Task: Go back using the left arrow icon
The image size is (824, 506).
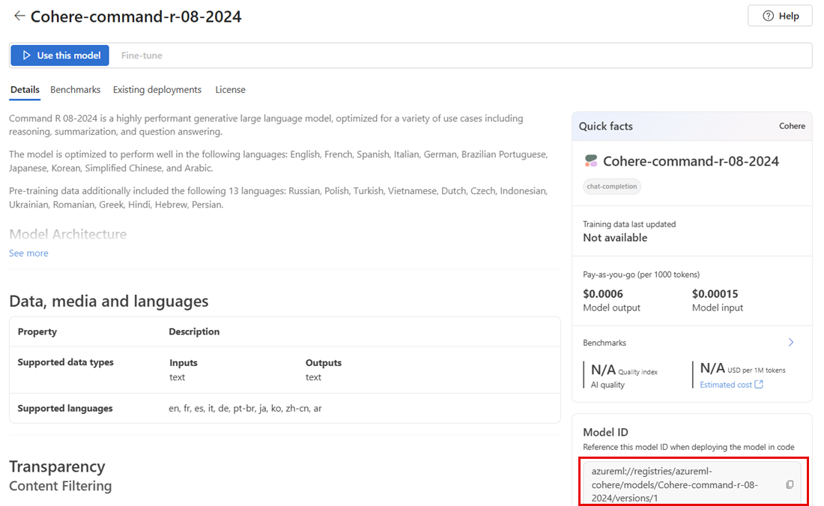Action: click(19, 16)
